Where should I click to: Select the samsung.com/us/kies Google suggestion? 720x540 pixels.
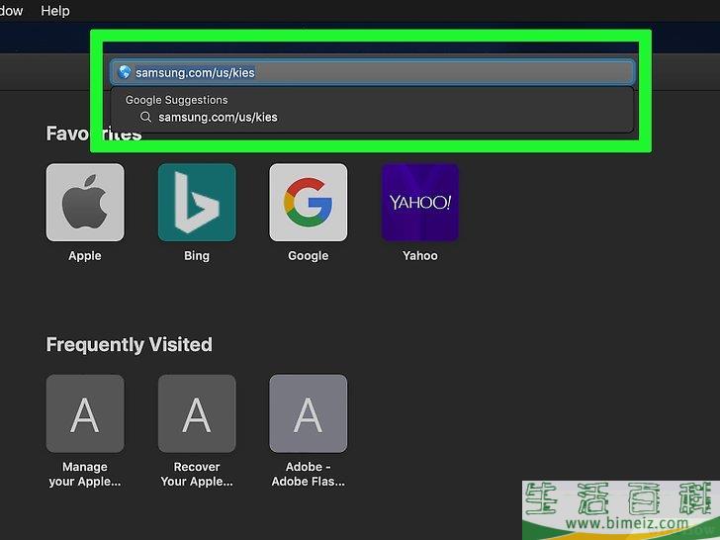(373, 117)
